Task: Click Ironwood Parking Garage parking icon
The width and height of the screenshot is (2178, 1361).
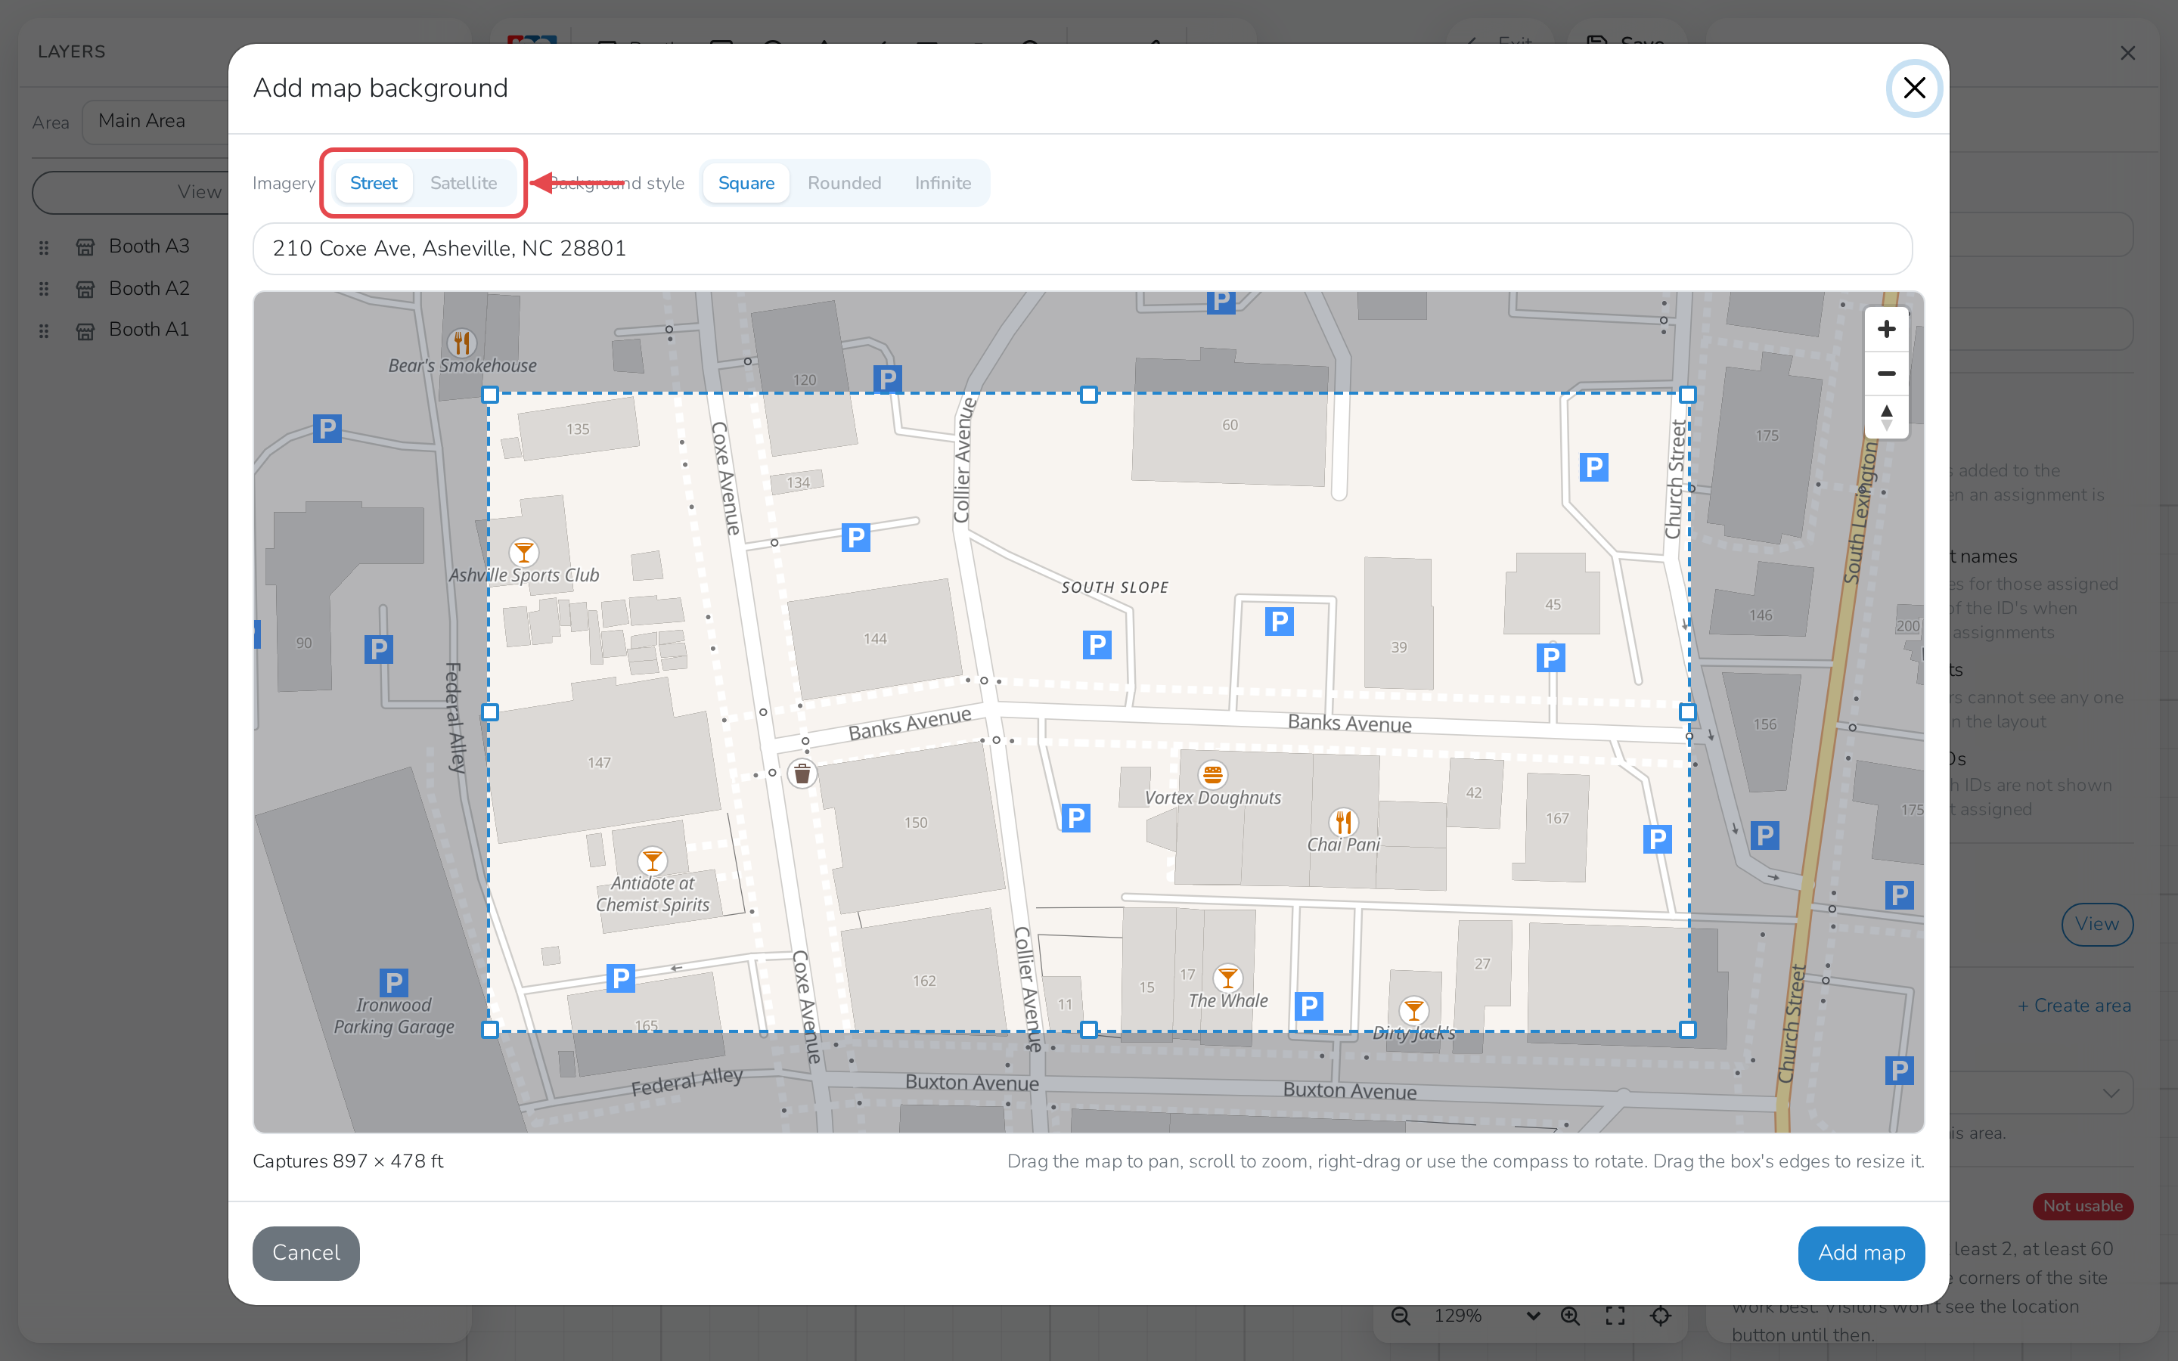Action: 393,982
